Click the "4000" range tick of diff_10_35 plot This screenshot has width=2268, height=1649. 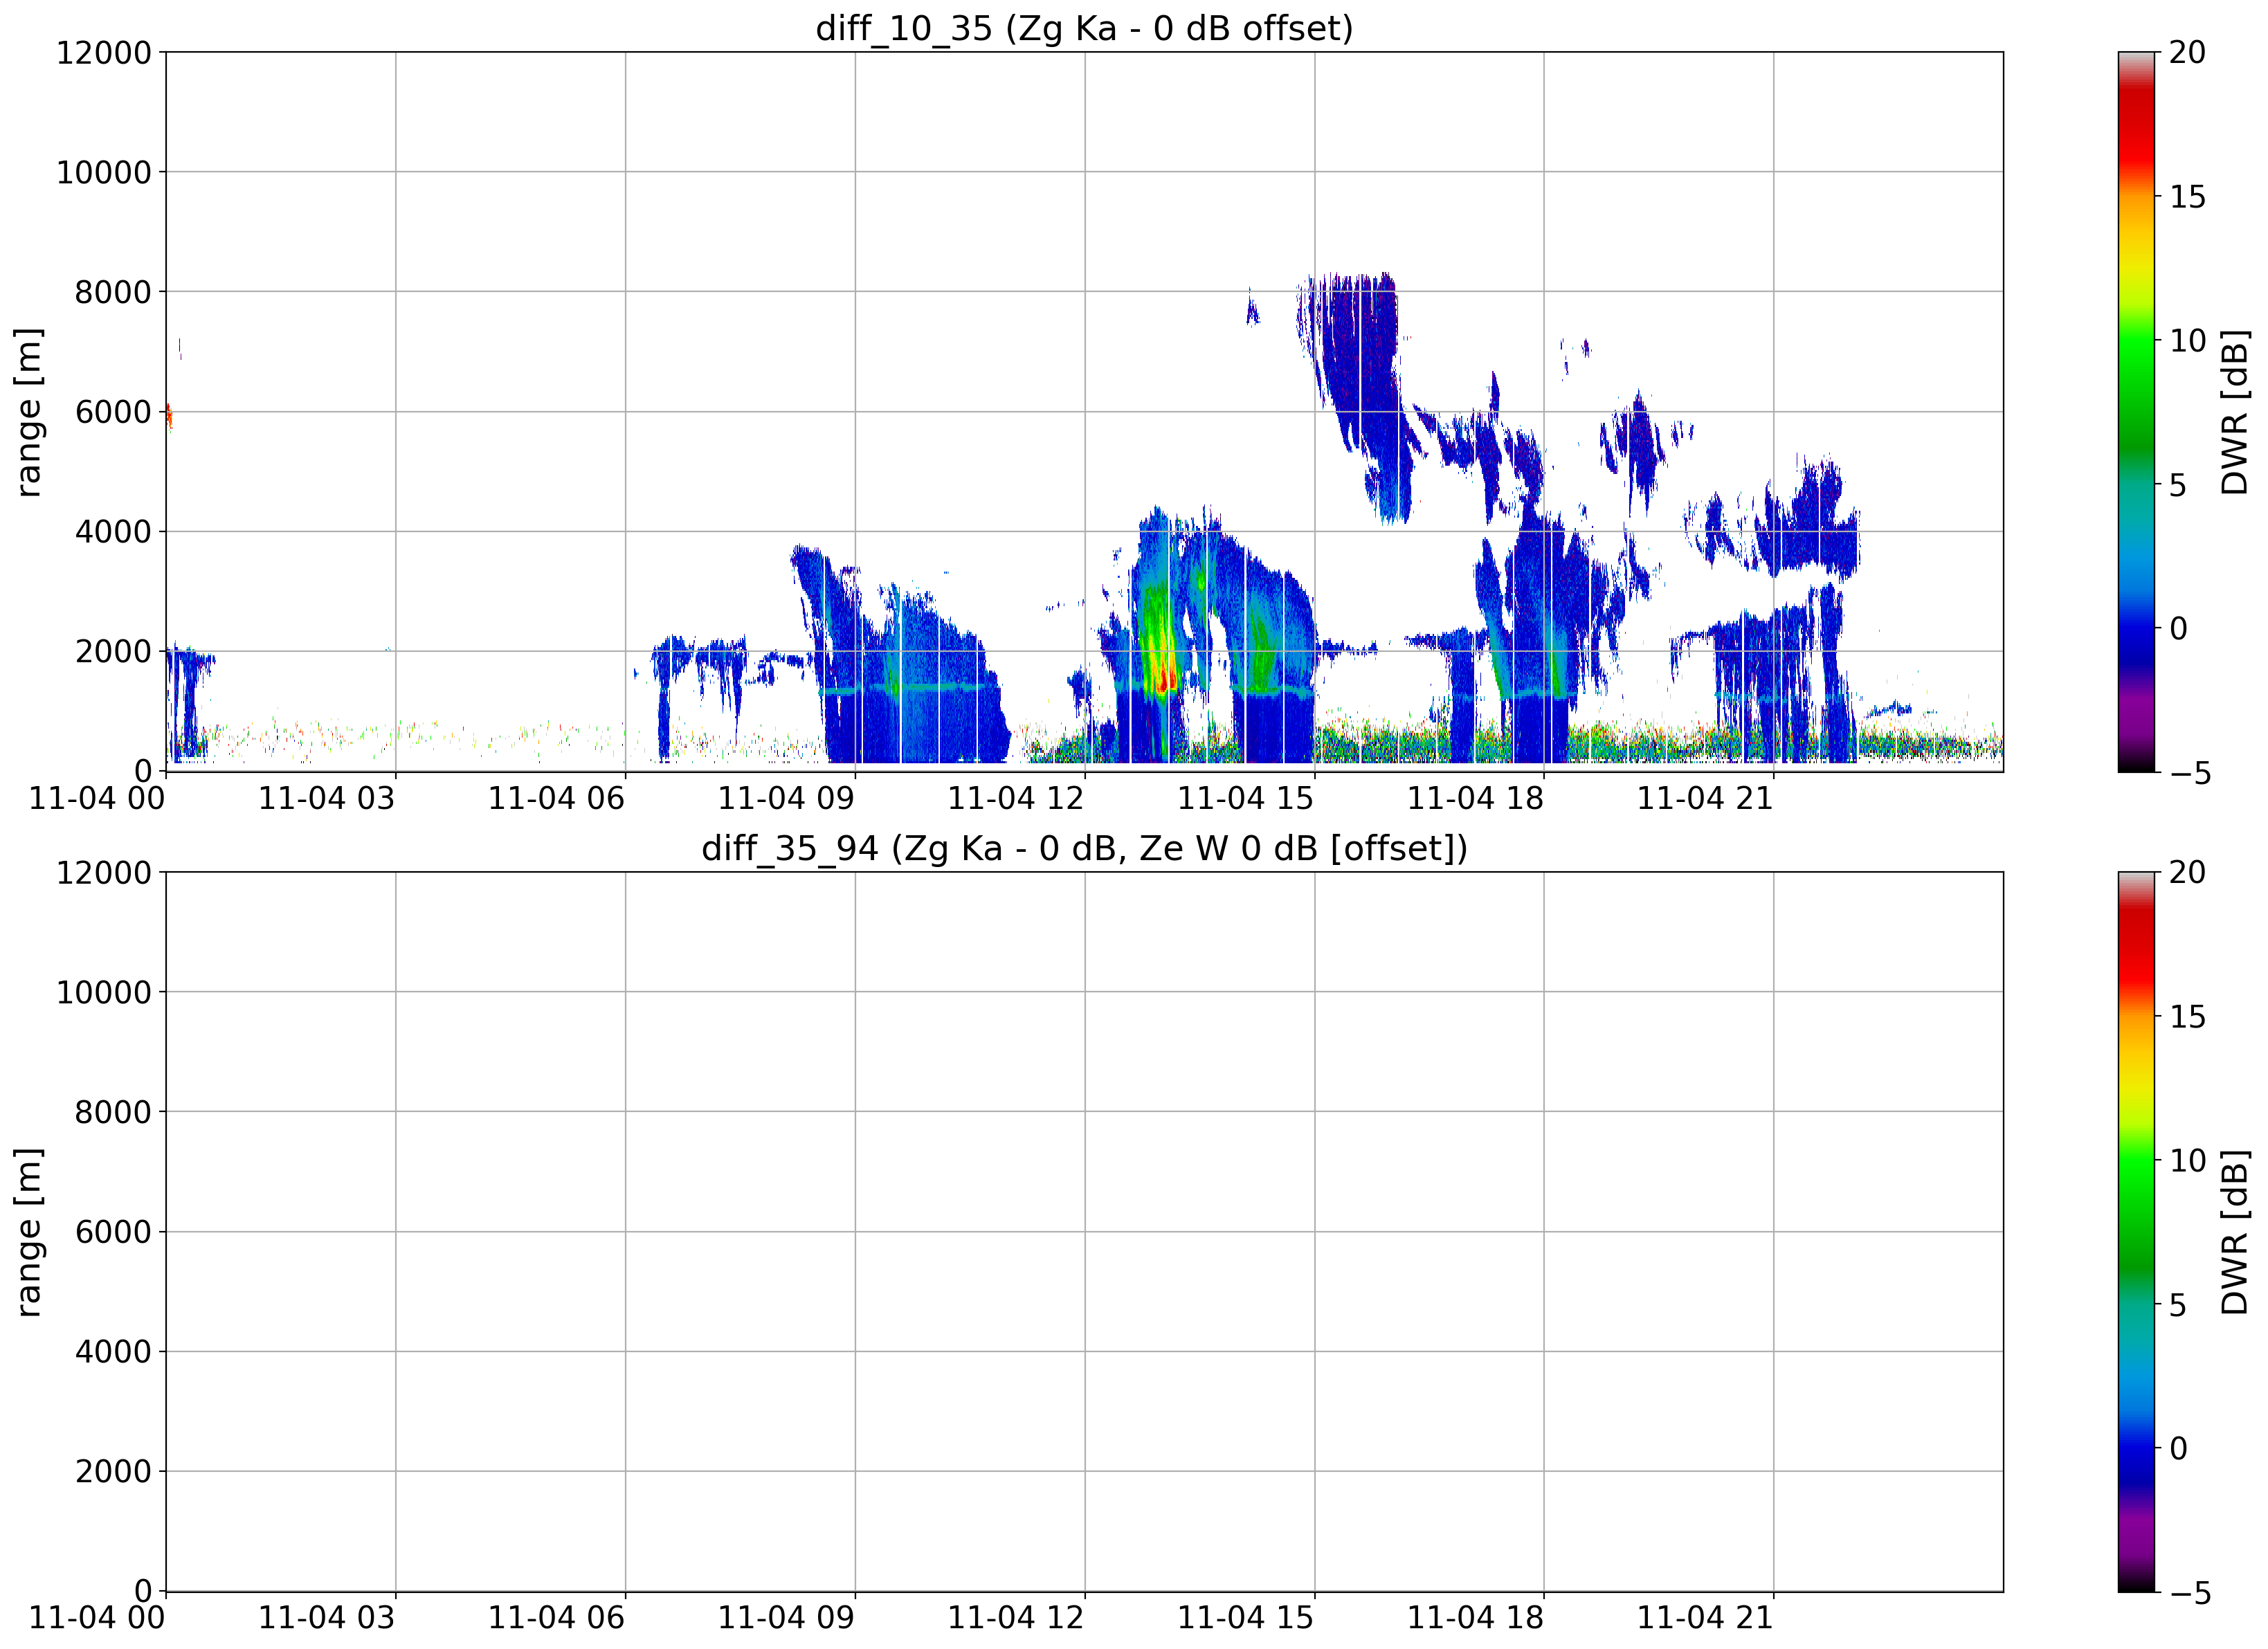(113, 532)
